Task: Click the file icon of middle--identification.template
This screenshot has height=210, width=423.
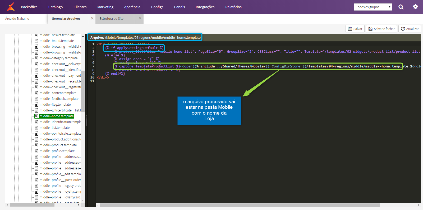Action: point(36,122)
